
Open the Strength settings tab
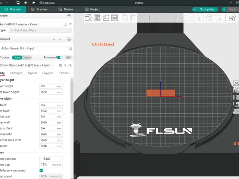(16, 73)
